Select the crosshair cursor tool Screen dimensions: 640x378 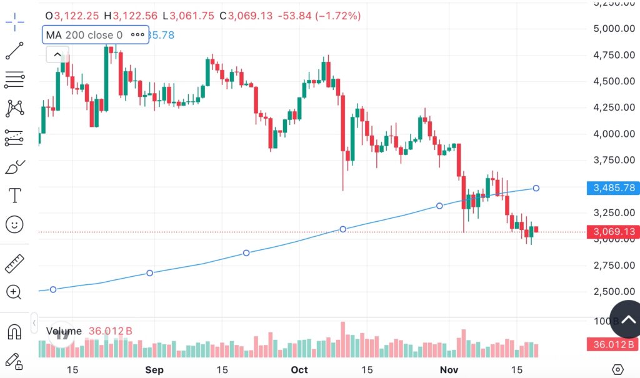15,21
